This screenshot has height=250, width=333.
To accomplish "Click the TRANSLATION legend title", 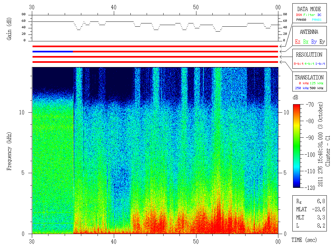I will [309, 77].
